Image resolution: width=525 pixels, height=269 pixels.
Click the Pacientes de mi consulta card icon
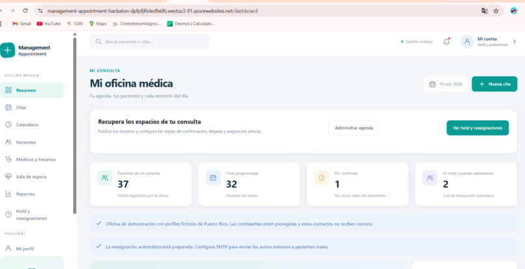click(104, 178)
